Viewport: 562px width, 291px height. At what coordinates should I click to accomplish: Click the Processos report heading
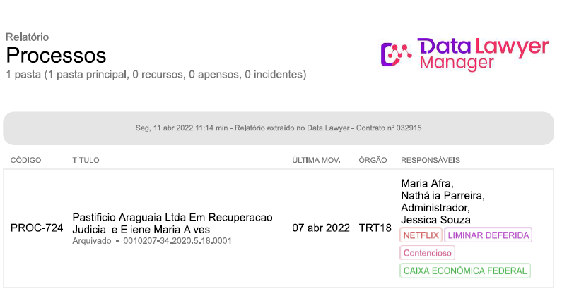(56, 55)
